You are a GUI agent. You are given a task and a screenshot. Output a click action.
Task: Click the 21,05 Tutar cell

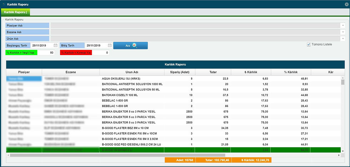pos(213,144)
